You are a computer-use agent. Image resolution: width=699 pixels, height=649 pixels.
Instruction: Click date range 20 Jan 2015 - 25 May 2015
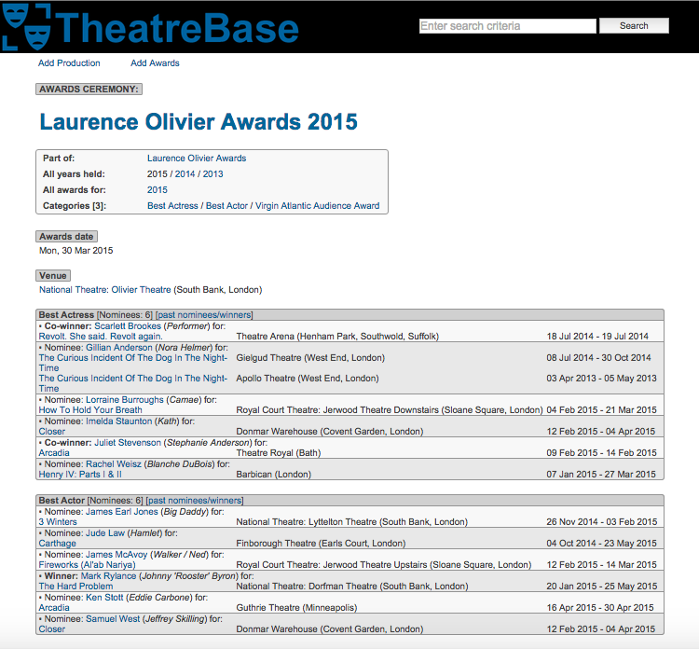click(x=602, y=587)
